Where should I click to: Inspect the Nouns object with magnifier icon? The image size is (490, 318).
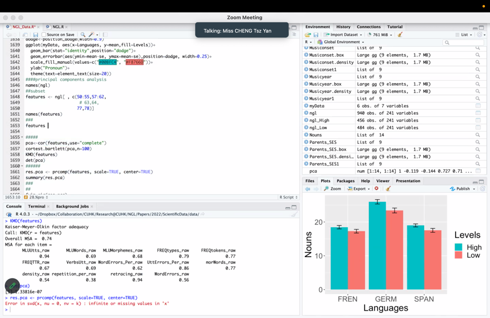tap(478, 135)
